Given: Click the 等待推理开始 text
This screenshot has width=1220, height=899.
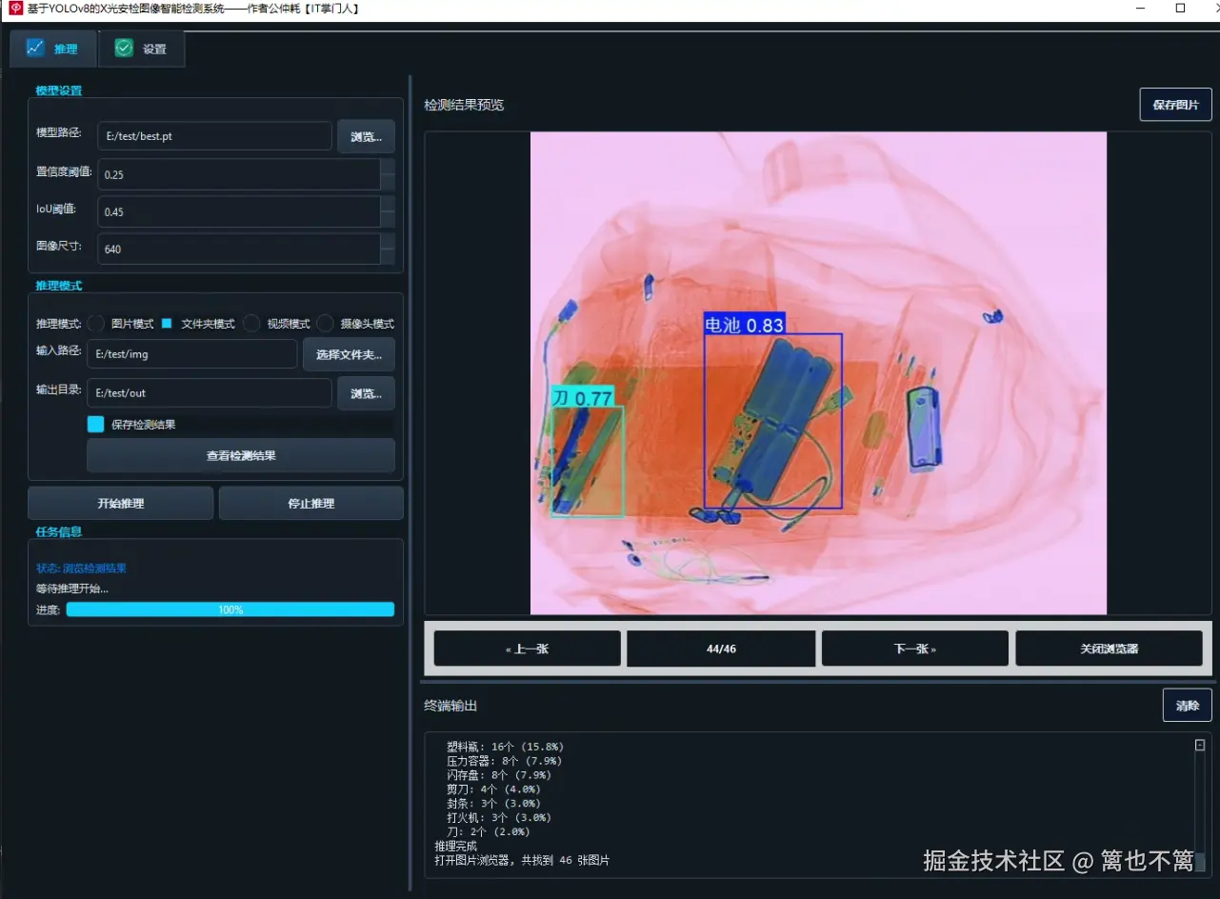Looking at the screenshot, I should 72,589.
